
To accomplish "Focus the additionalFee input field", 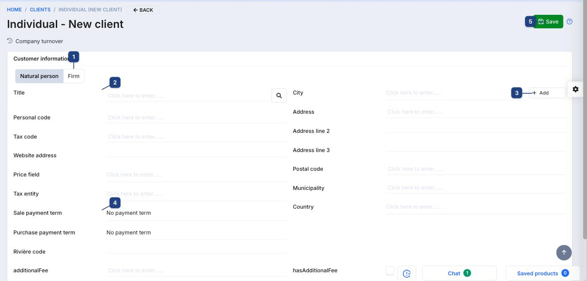I will point(196,271).
